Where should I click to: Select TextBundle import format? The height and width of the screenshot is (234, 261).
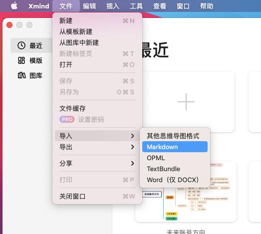coord(175,169)
